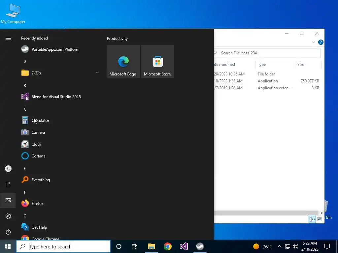This screenshot has height=253, width=338.
Task: Switch Explorer to details view icon
Action: pyautogui.click(x=312, y=219)
